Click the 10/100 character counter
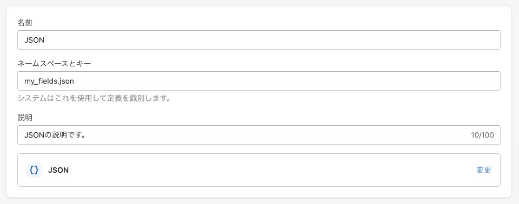Screen dimensions: 519x204 click(x=482, y=135)
